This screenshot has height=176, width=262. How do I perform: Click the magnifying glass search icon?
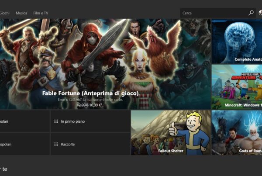click(x=251, y=13)
